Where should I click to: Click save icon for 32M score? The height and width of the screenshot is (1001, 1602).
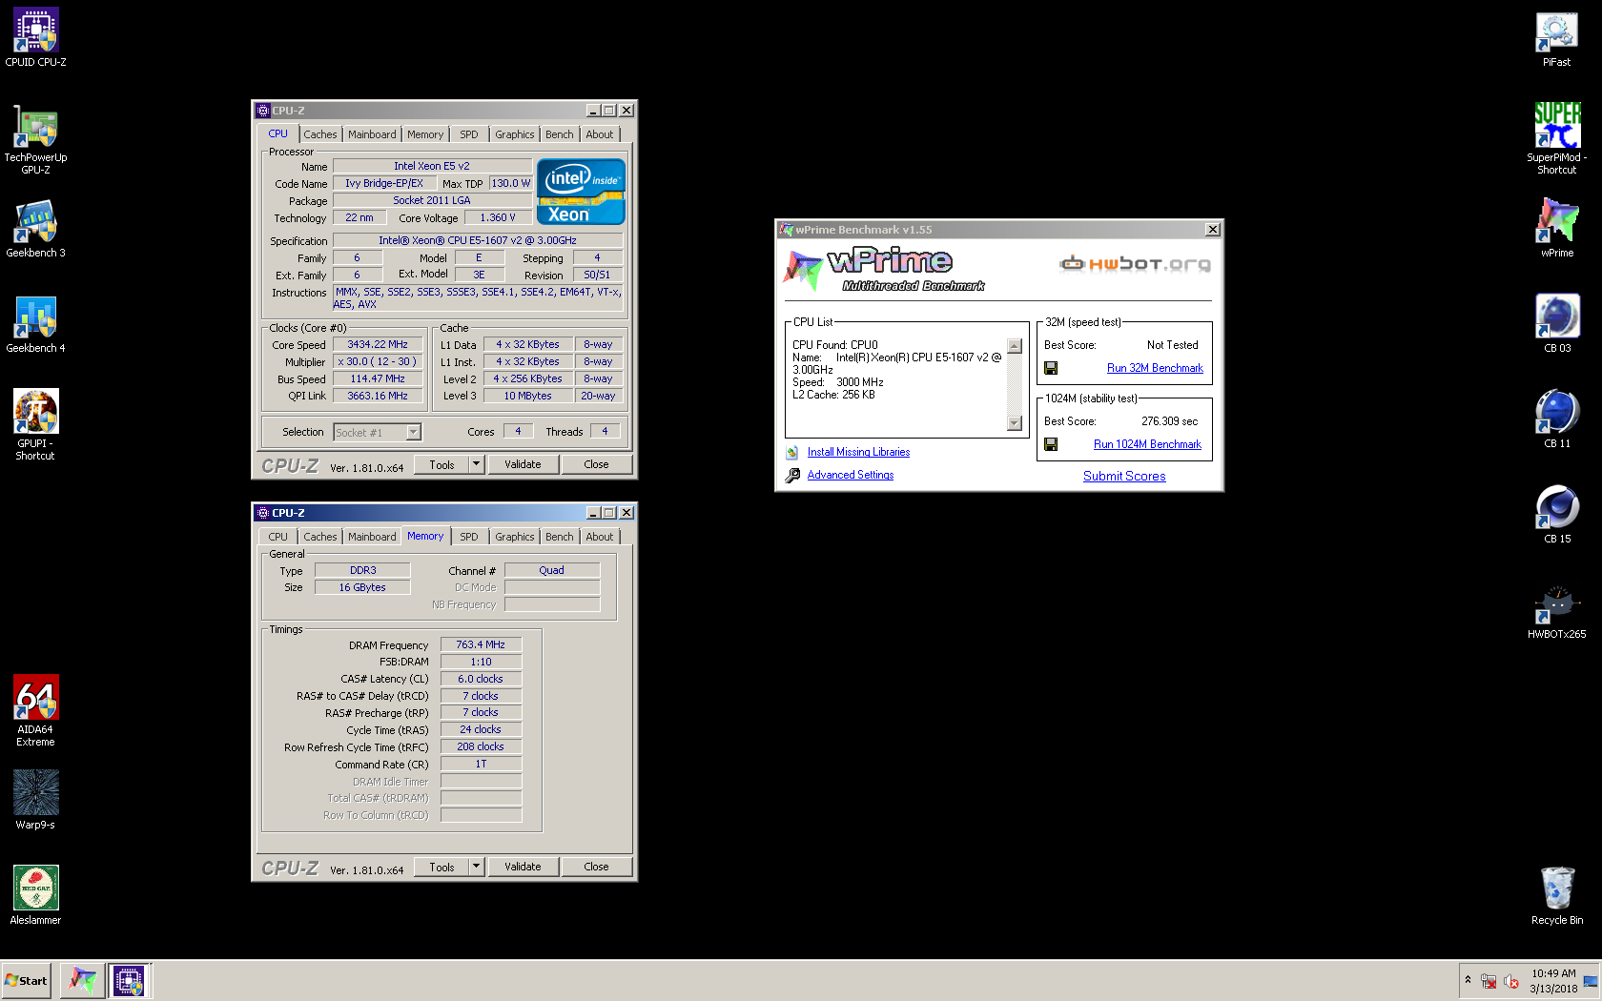click(1051, 368)
